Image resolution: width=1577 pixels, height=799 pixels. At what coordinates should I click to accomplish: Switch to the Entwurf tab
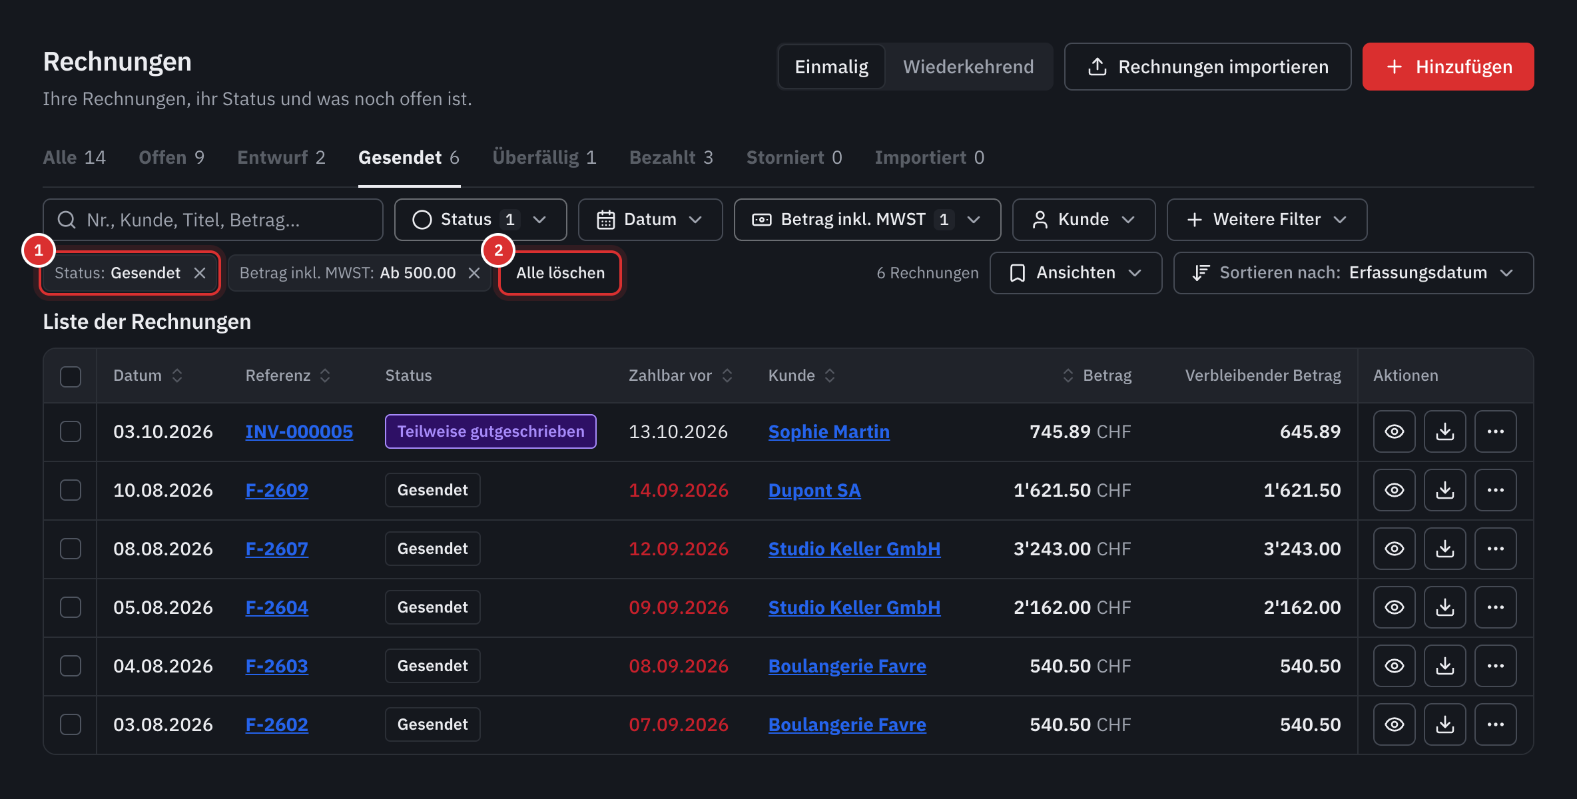(x=281, y=158)
